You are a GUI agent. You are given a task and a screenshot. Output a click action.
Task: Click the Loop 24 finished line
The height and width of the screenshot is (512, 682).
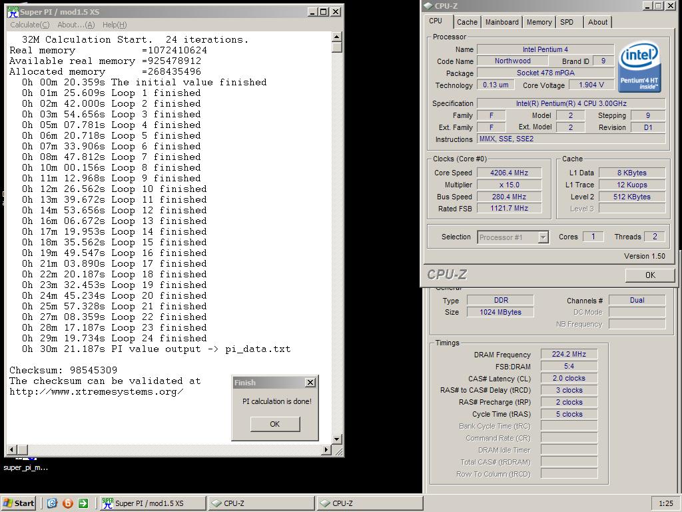pyautogui.click(x=114, y=338)
